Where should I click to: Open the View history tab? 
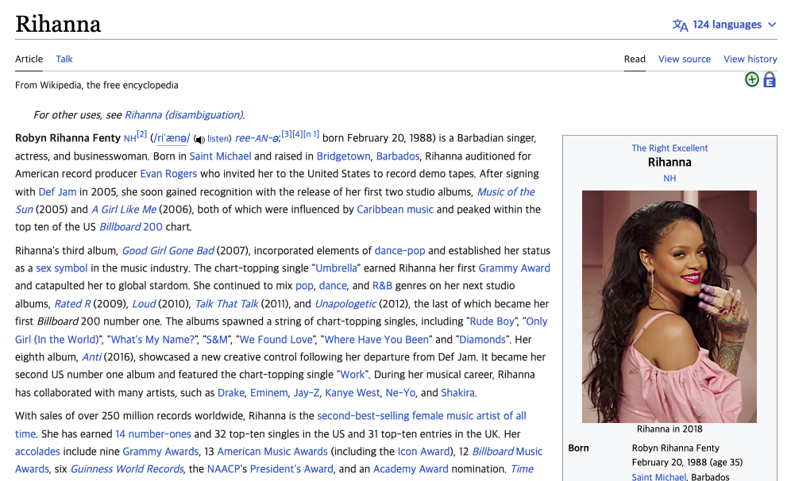coord(750,59)
